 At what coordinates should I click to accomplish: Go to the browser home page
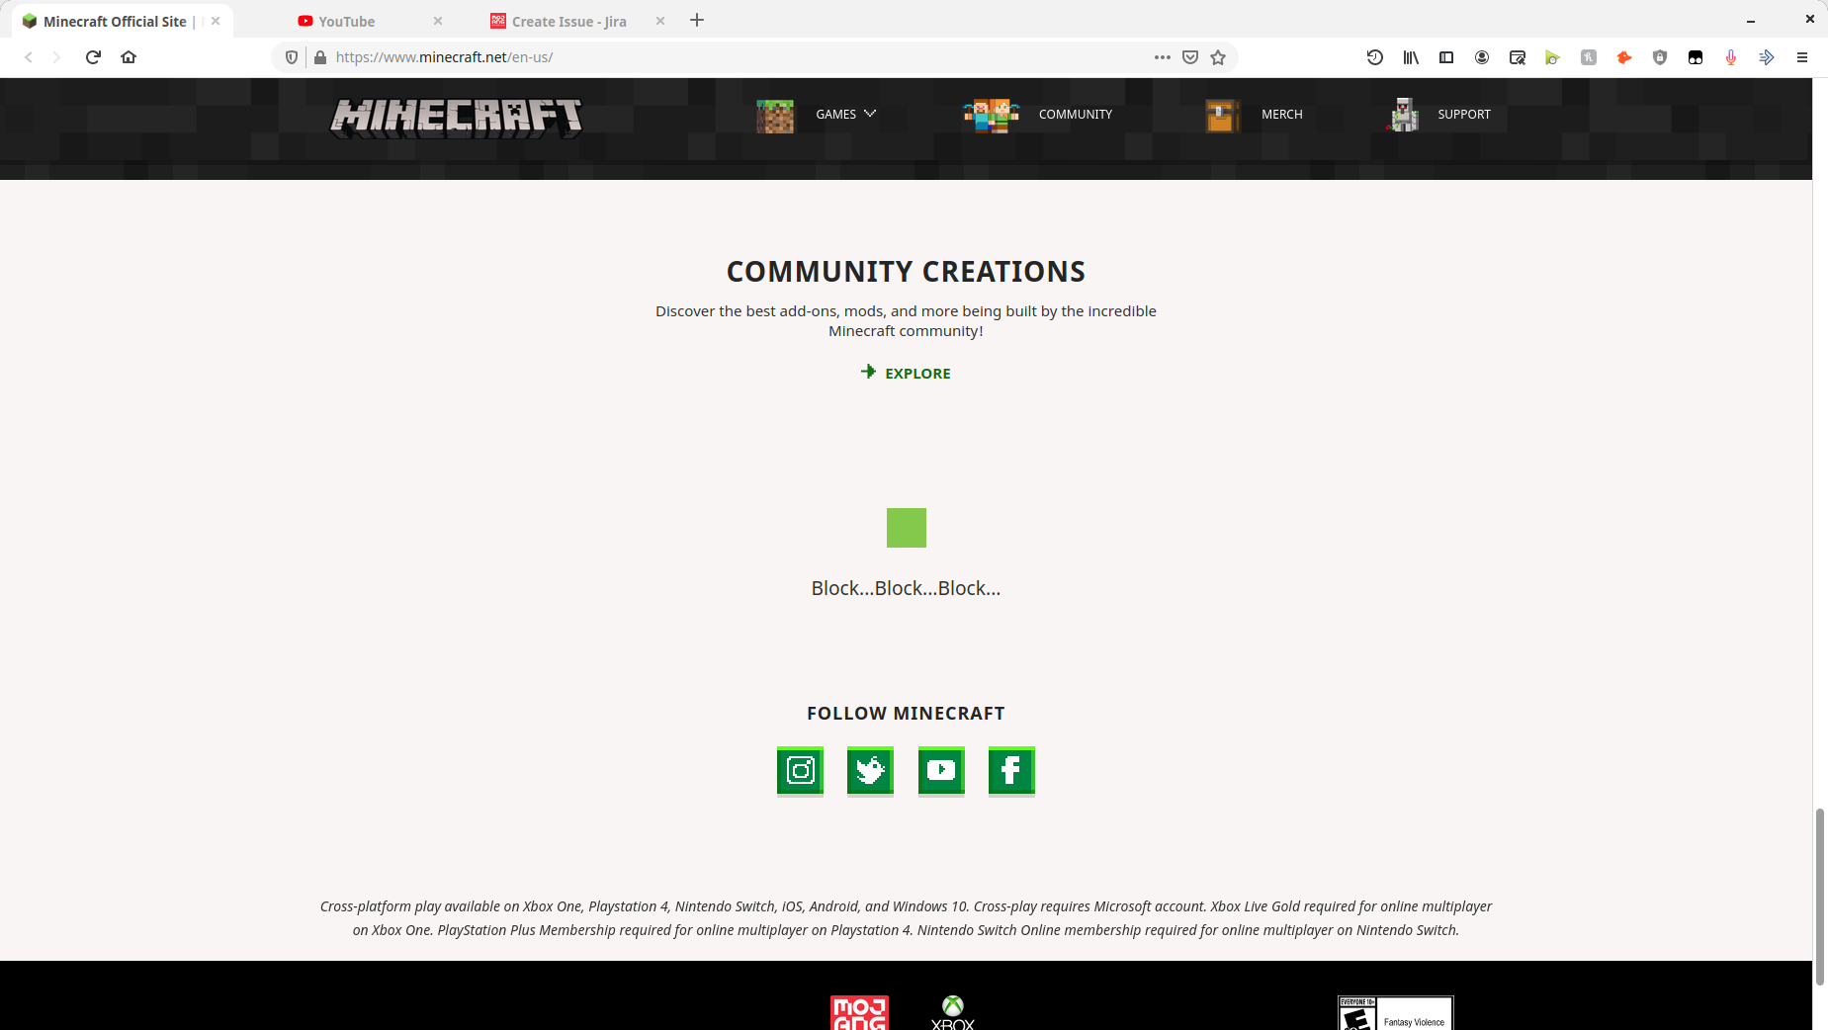(x=129, y=57)
